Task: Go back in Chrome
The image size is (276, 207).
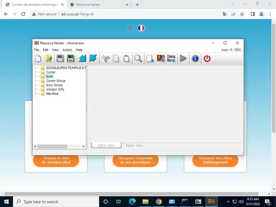Action: pos(6,14)
